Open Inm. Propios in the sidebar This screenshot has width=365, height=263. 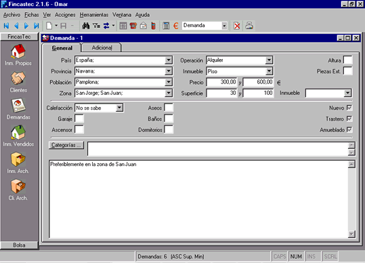[x=18, y=55]
